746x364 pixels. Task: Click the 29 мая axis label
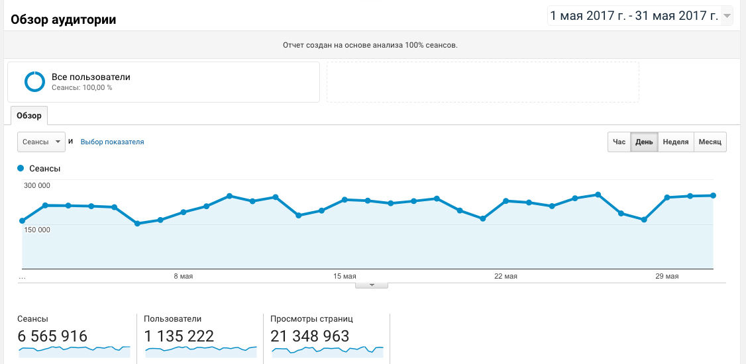pos(667,276)
